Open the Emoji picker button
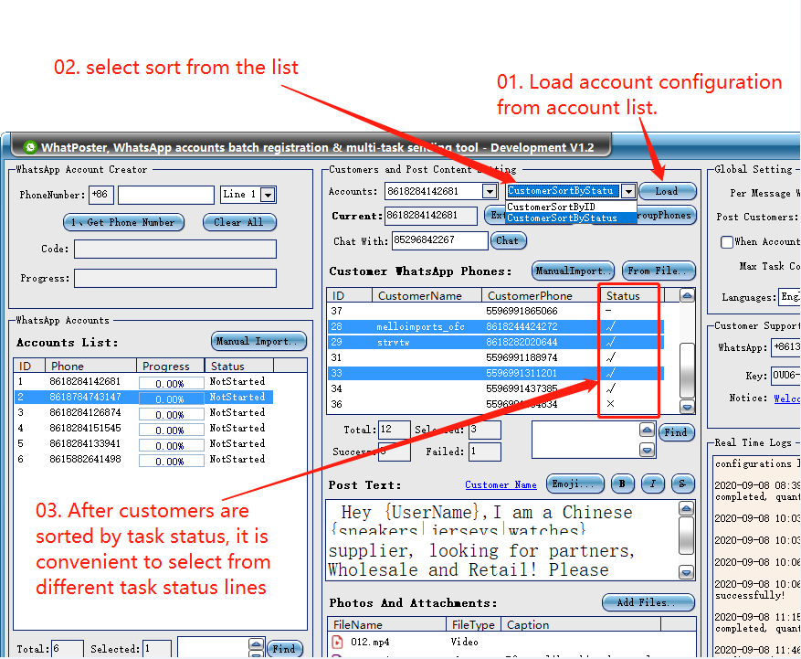The width and height of the screenshot is (801, 659). click(575, 484)
